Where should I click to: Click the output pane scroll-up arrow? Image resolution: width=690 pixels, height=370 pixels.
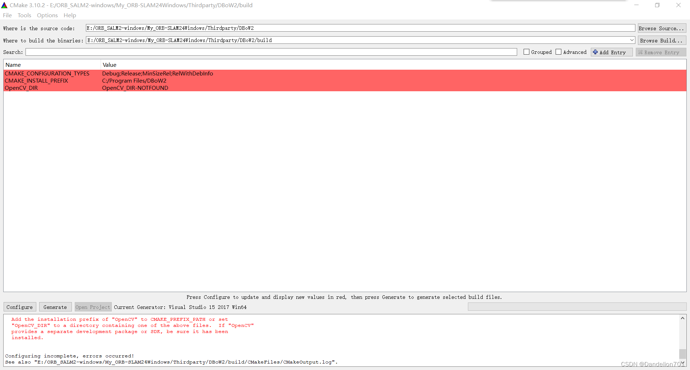click(x=682, y=318)
